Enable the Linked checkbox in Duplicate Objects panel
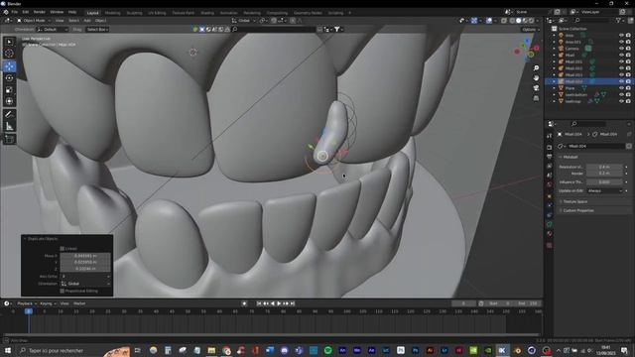 pos(63,249)
